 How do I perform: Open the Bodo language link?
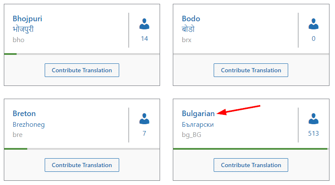tap(191, 19)
